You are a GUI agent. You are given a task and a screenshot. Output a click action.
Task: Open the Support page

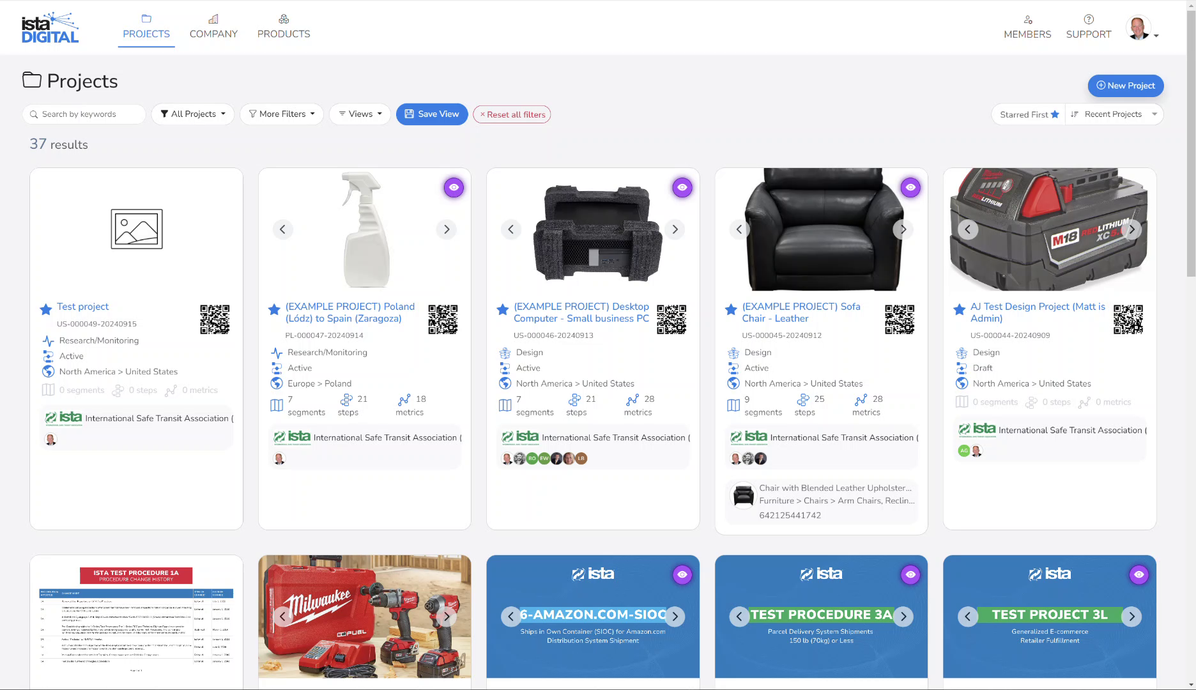coord(1089,27)
